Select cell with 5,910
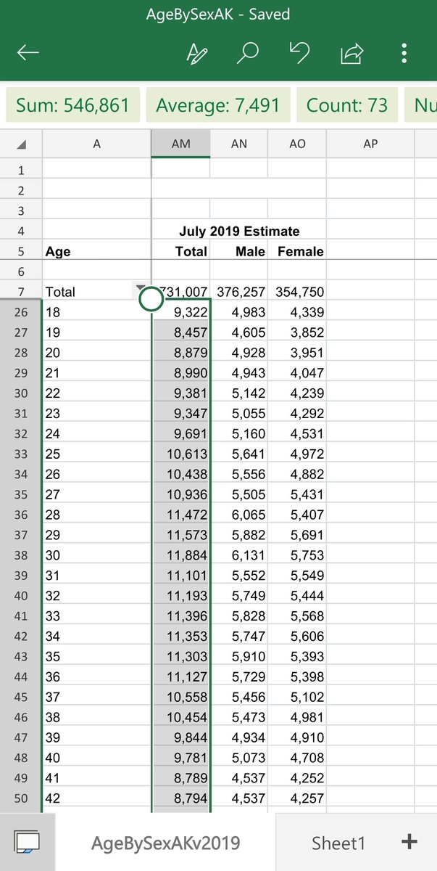 pyautogui.click(x=239, y=657)
